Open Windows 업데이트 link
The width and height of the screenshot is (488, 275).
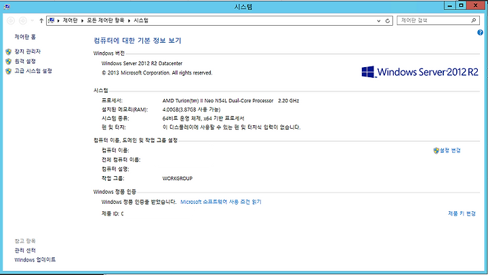tap(35, 259)
